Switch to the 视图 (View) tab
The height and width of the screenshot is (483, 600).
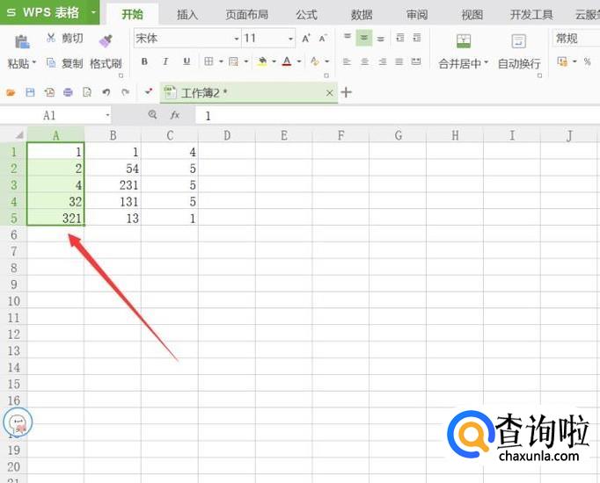coord(472,15)
